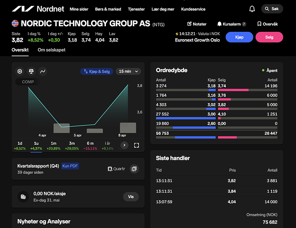Screen dimensions: 296x228
Task: Open chart settings gear icon
Action: 20,71
